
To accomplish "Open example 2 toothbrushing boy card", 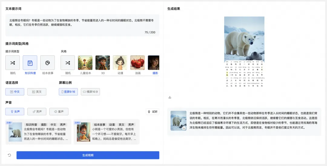I will (x=107, y=132).
